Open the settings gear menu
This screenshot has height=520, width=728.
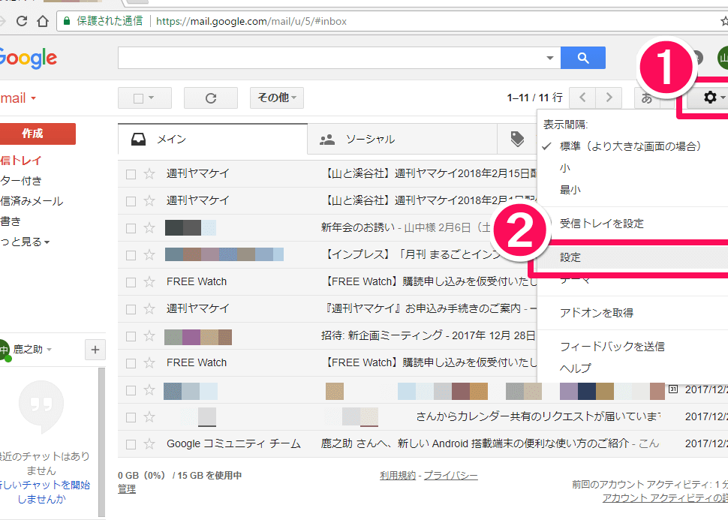coord(708,98)
